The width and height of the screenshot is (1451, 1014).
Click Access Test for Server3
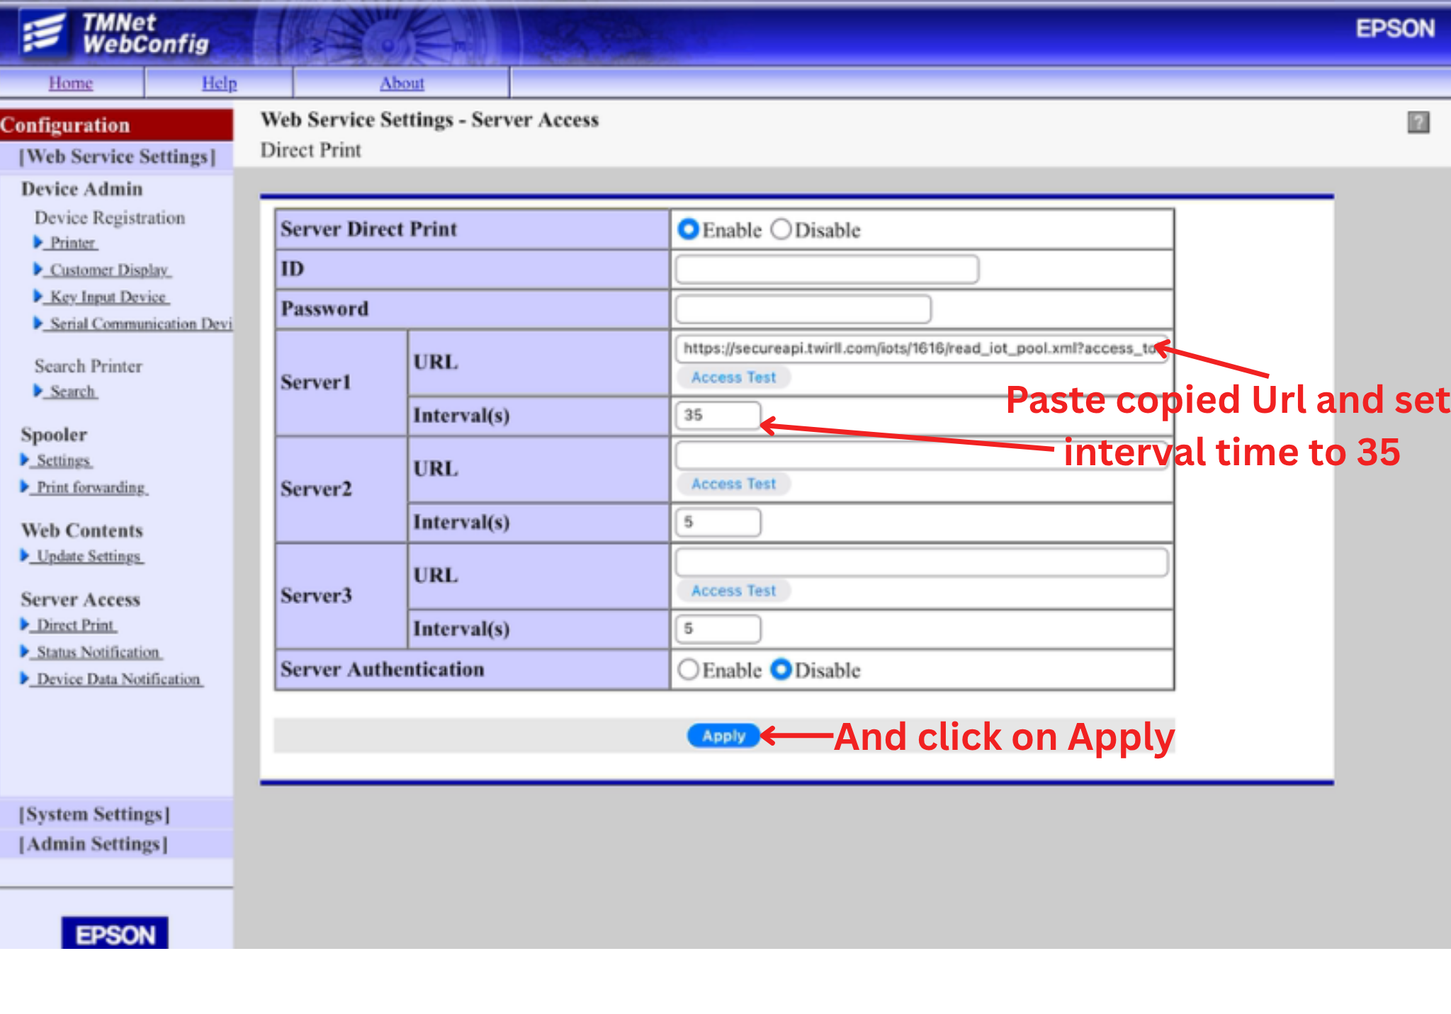coord(733,591)
